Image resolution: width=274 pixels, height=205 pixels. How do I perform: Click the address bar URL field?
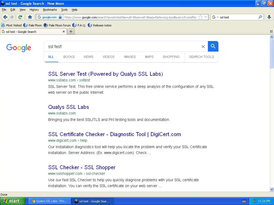point(130,17)
